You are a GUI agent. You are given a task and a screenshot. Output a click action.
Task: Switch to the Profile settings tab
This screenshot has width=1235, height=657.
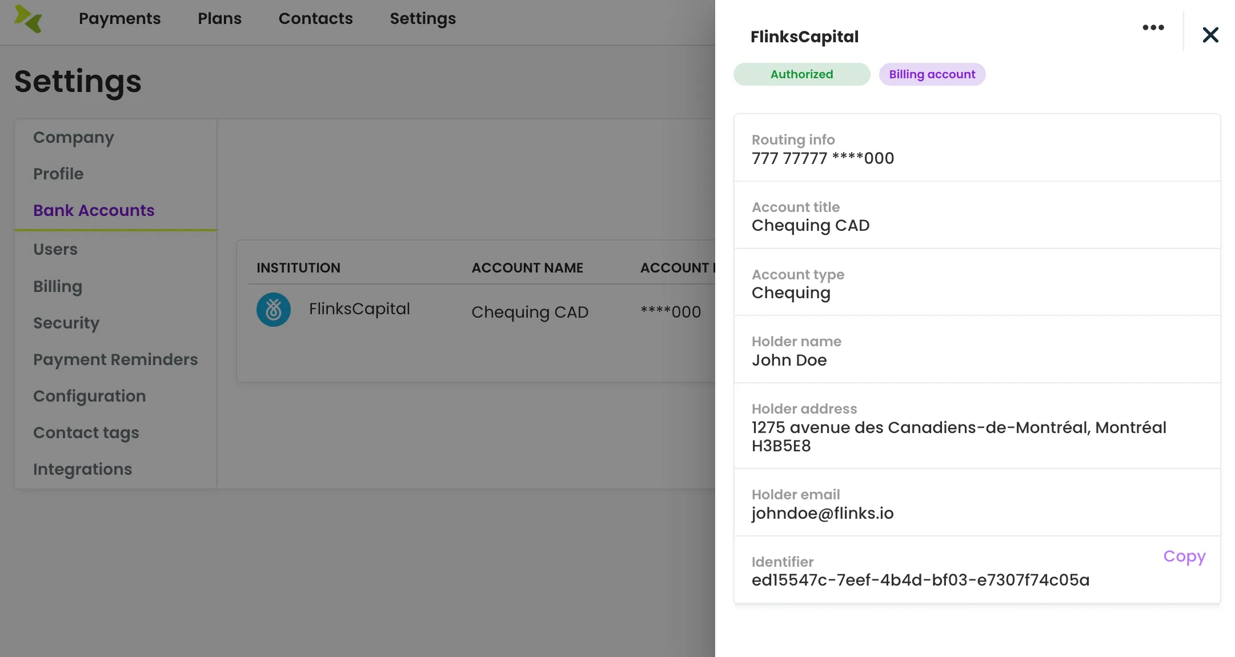tap(58, 174)
